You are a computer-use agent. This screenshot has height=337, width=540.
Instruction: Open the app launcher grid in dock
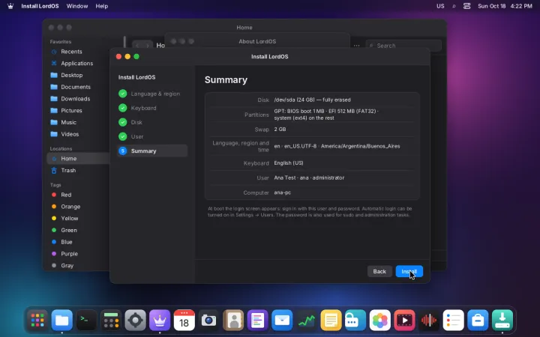coord(37,321)
